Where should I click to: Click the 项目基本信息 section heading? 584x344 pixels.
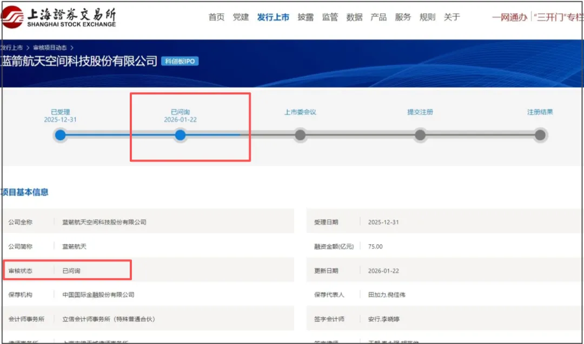pos(24,192)
